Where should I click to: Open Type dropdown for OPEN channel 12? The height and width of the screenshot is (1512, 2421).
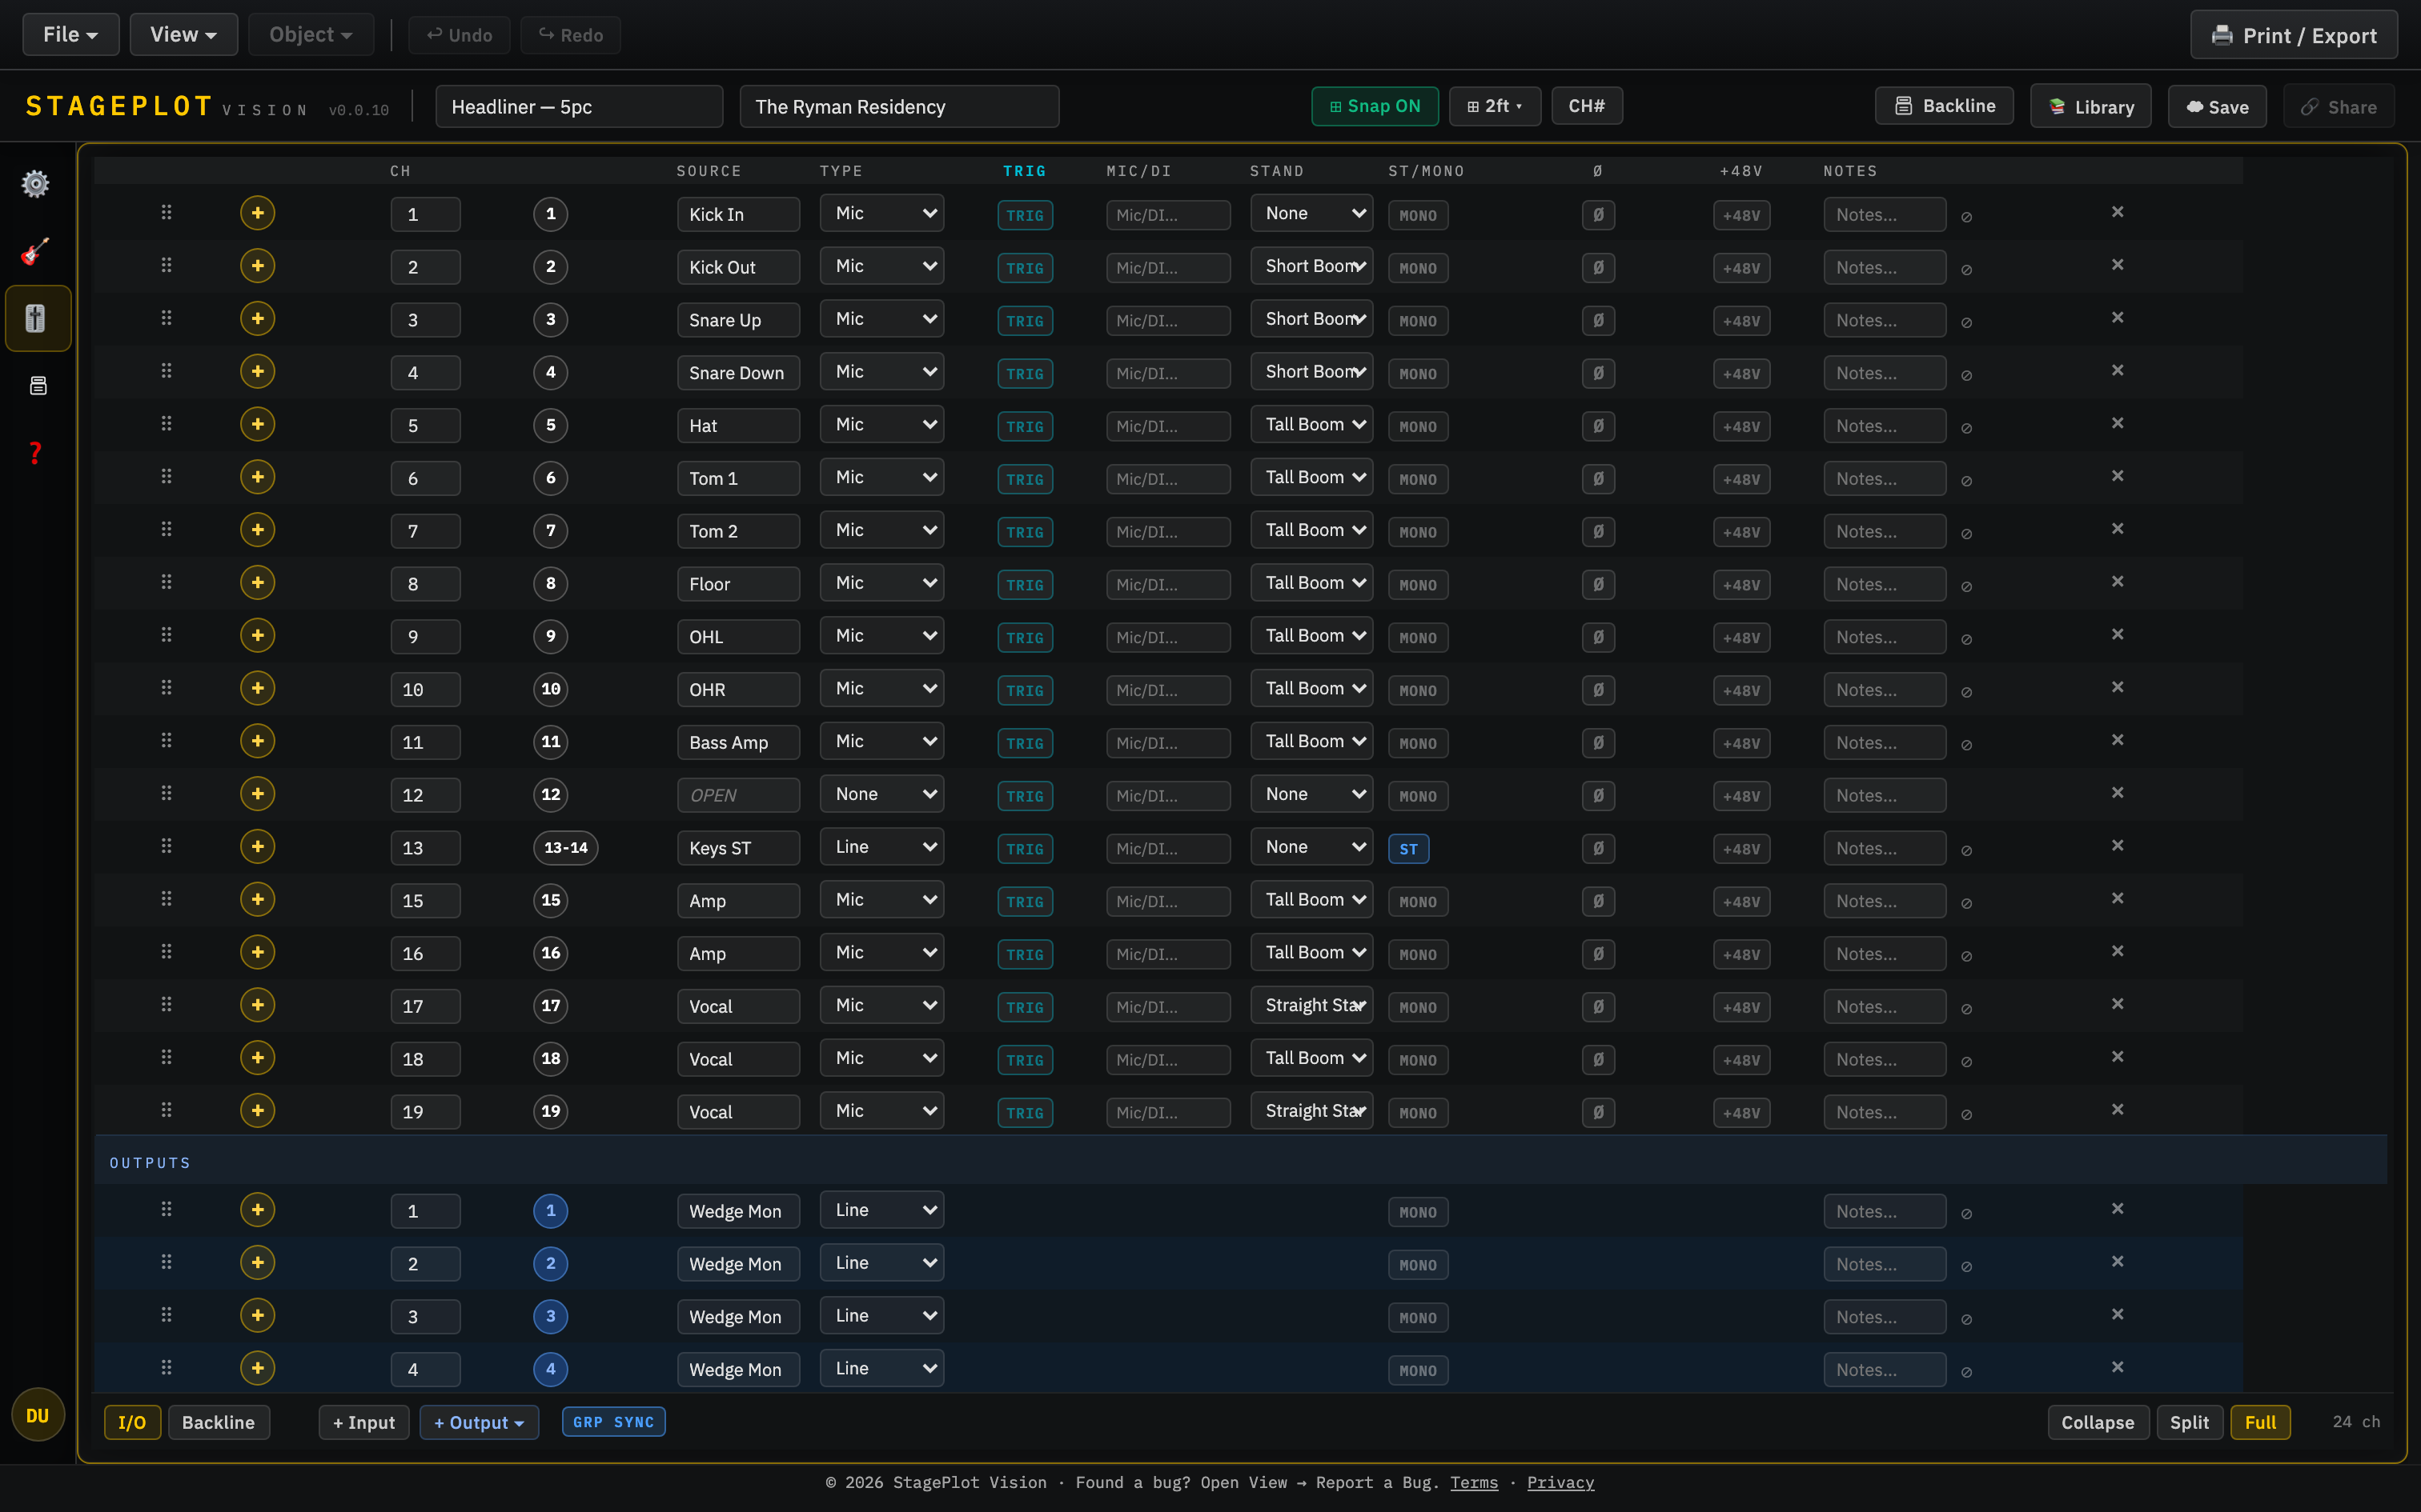click(x=881, y=795)
